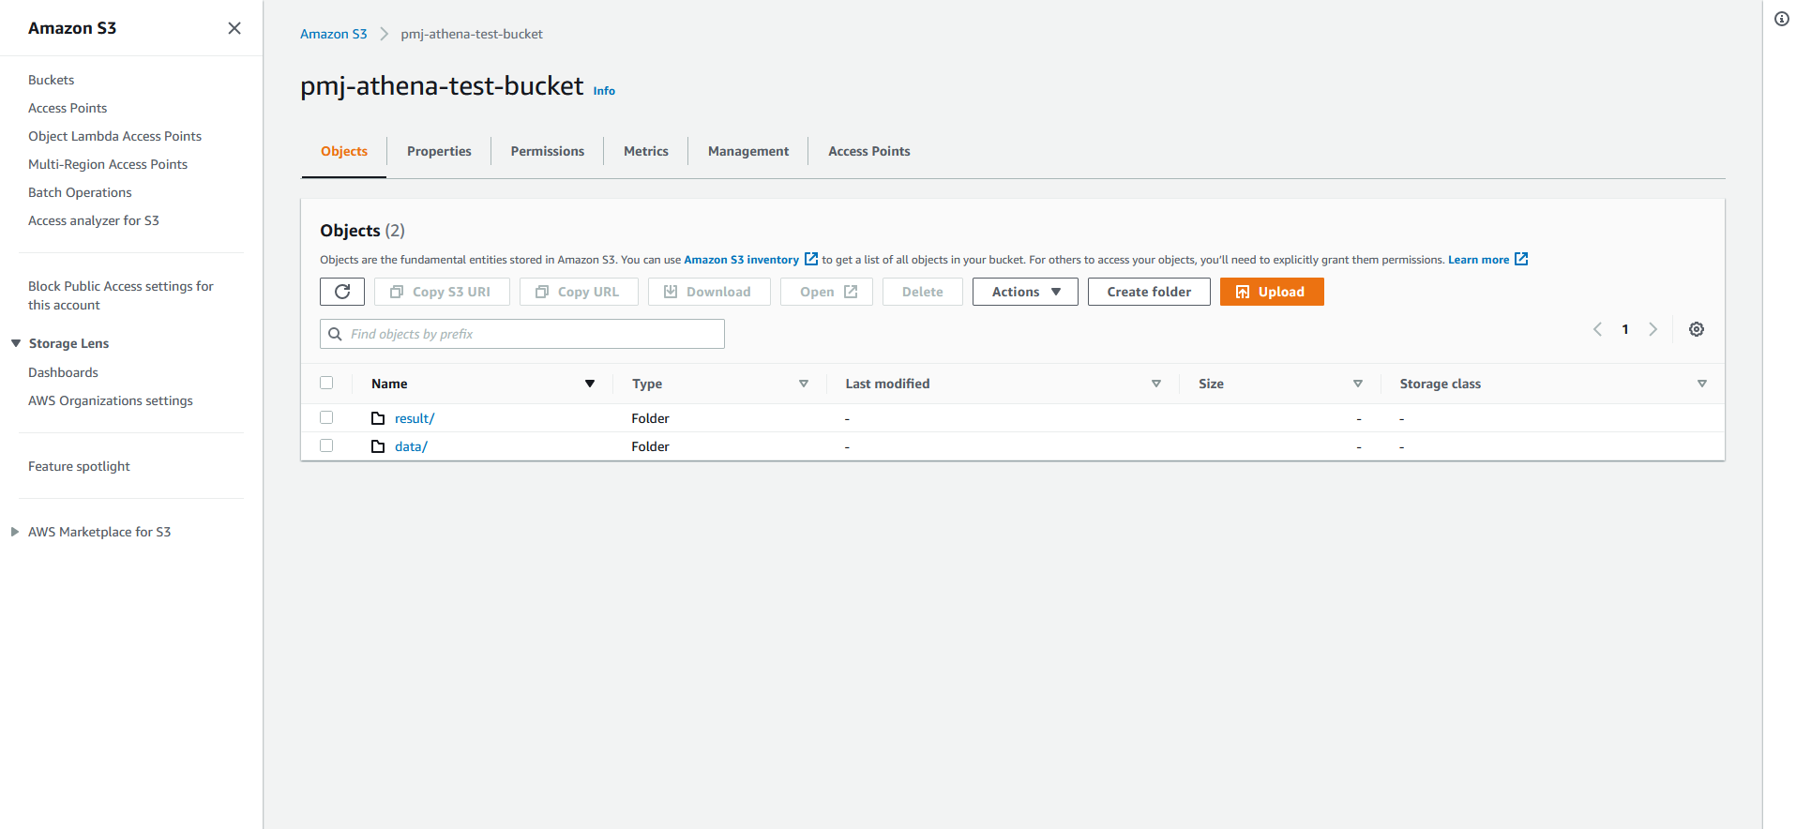This screenshot has width=1796, height=829.
Task: Click page number 1
Action: pos(1625,329)
